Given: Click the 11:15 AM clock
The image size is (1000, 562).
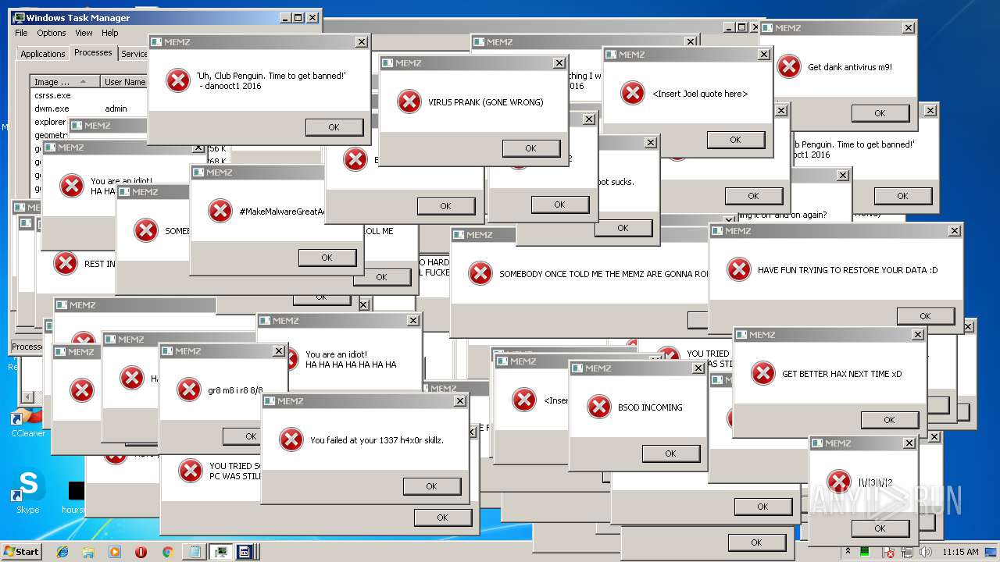Looking at the screenshot, I should pos(960,552).
